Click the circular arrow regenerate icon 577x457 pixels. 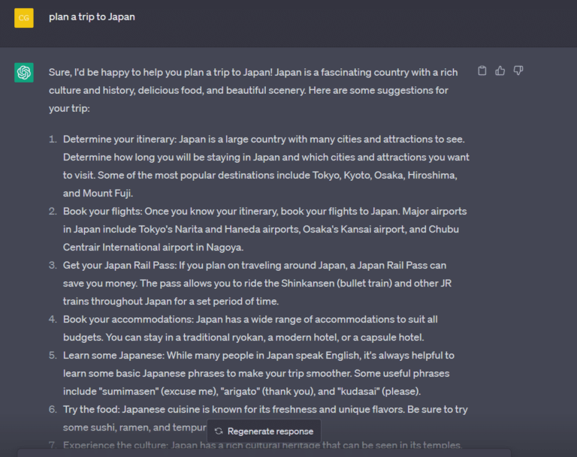click(x=219, y=431)
